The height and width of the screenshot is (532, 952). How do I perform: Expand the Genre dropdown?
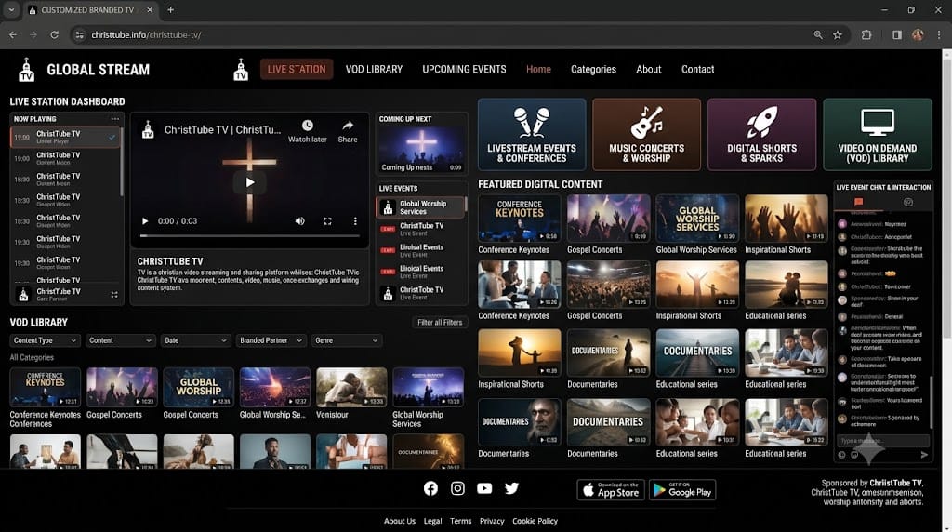click(346, 340)
